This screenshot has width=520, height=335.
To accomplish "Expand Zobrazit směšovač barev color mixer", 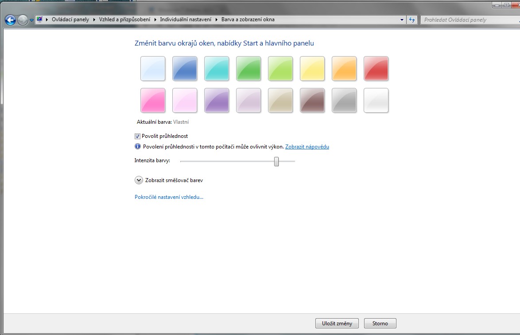I will (x=139, y=180).
